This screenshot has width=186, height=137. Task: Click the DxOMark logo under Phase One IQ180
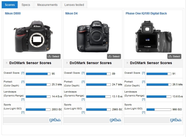176,120
